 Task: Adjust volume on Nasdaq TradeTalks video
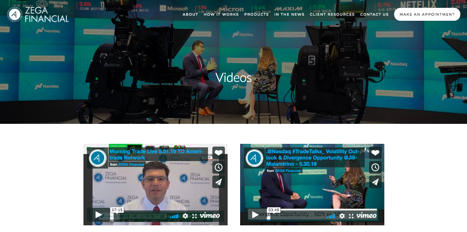(331, 216)
